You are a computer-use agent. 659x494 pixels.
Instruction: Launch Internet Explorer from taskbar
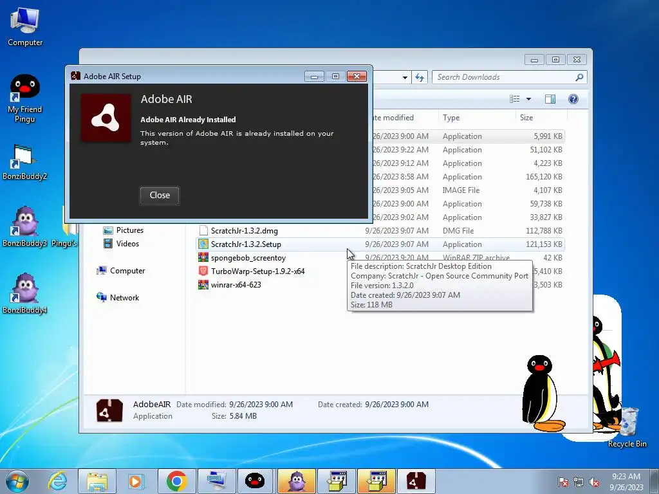(x=57, y=481)
